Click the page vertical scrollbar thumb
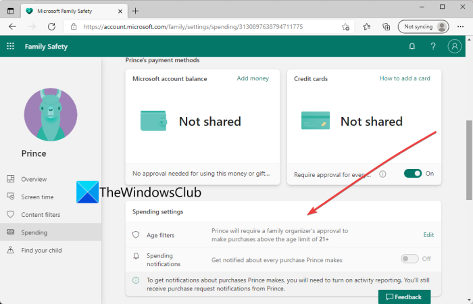The width and height of the screenshot is (473, 304). [x=469, y=160]
